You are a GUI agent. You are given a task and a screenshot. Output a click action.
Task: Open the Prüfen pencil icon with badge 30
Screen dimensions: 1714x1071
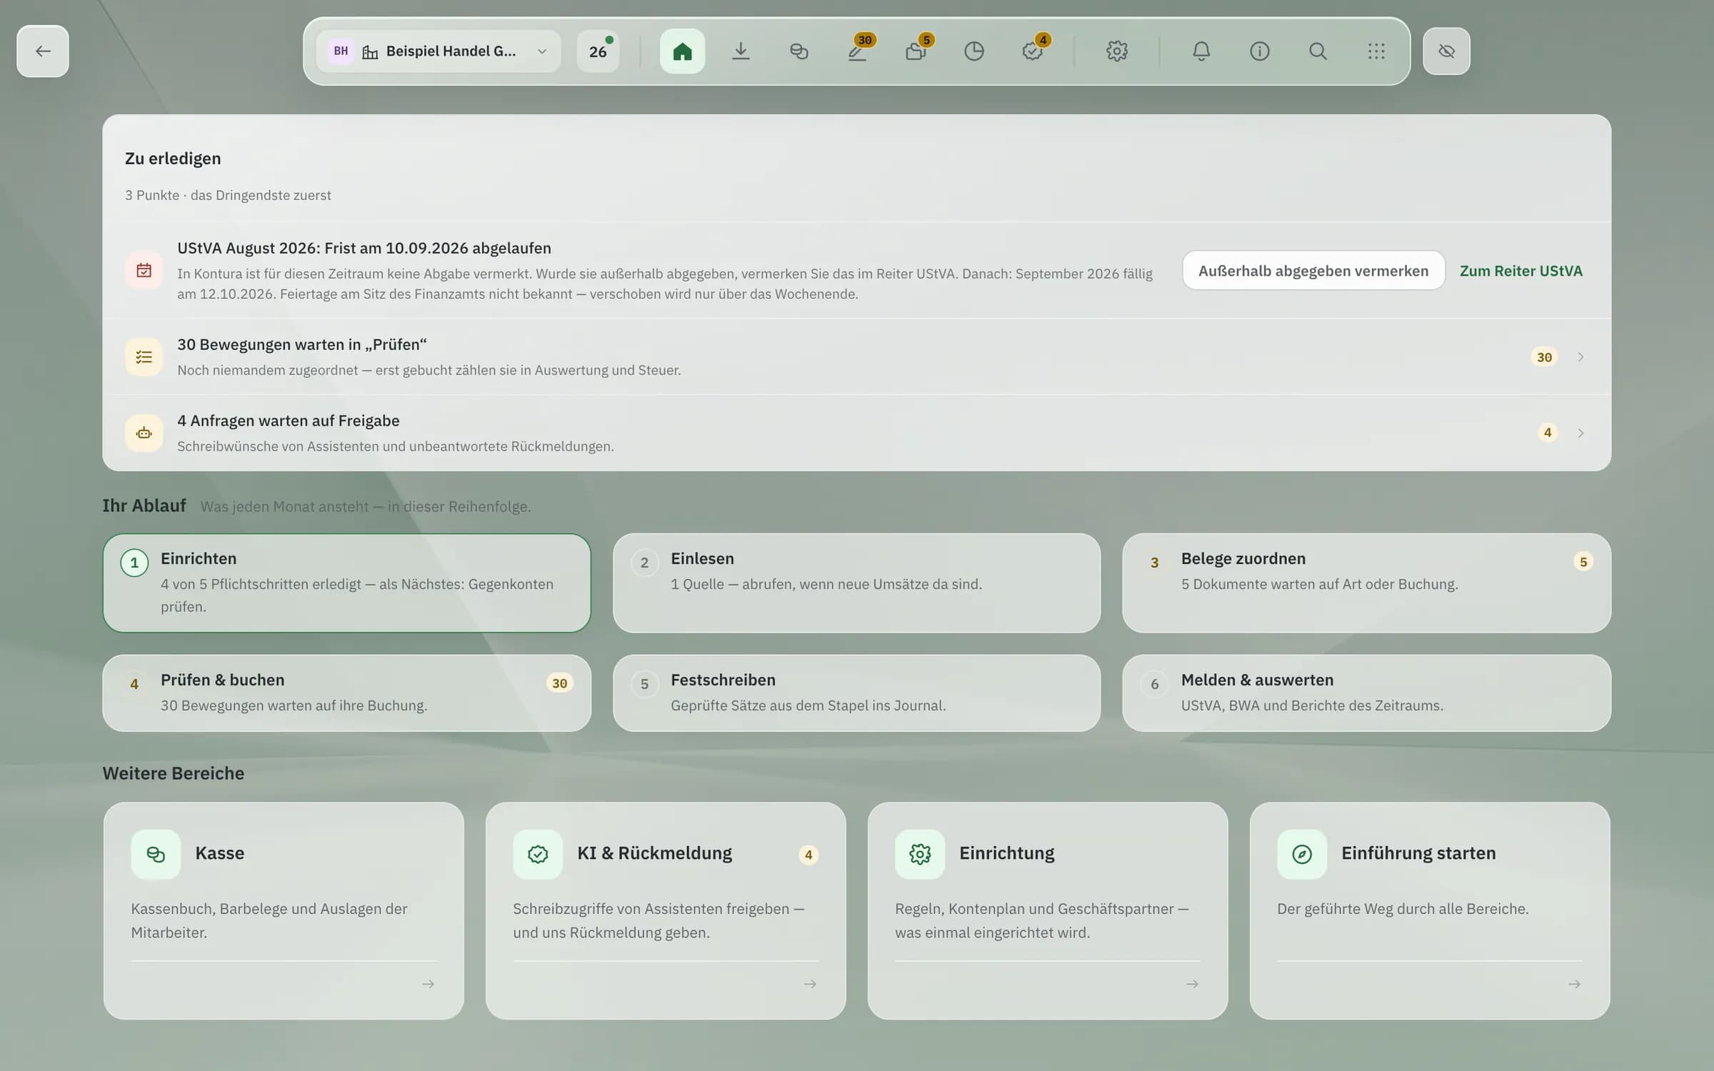[x=858, y=51]
